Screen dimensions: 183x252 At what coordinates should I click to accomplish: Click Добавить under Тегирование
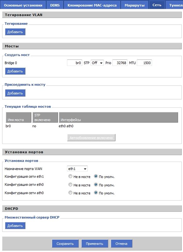pyautogui.click(x=15, y=32)
